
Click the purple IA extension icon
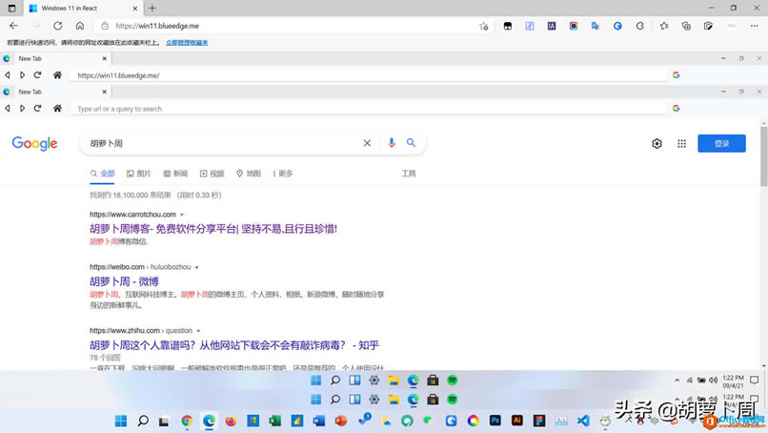[552, 26]
